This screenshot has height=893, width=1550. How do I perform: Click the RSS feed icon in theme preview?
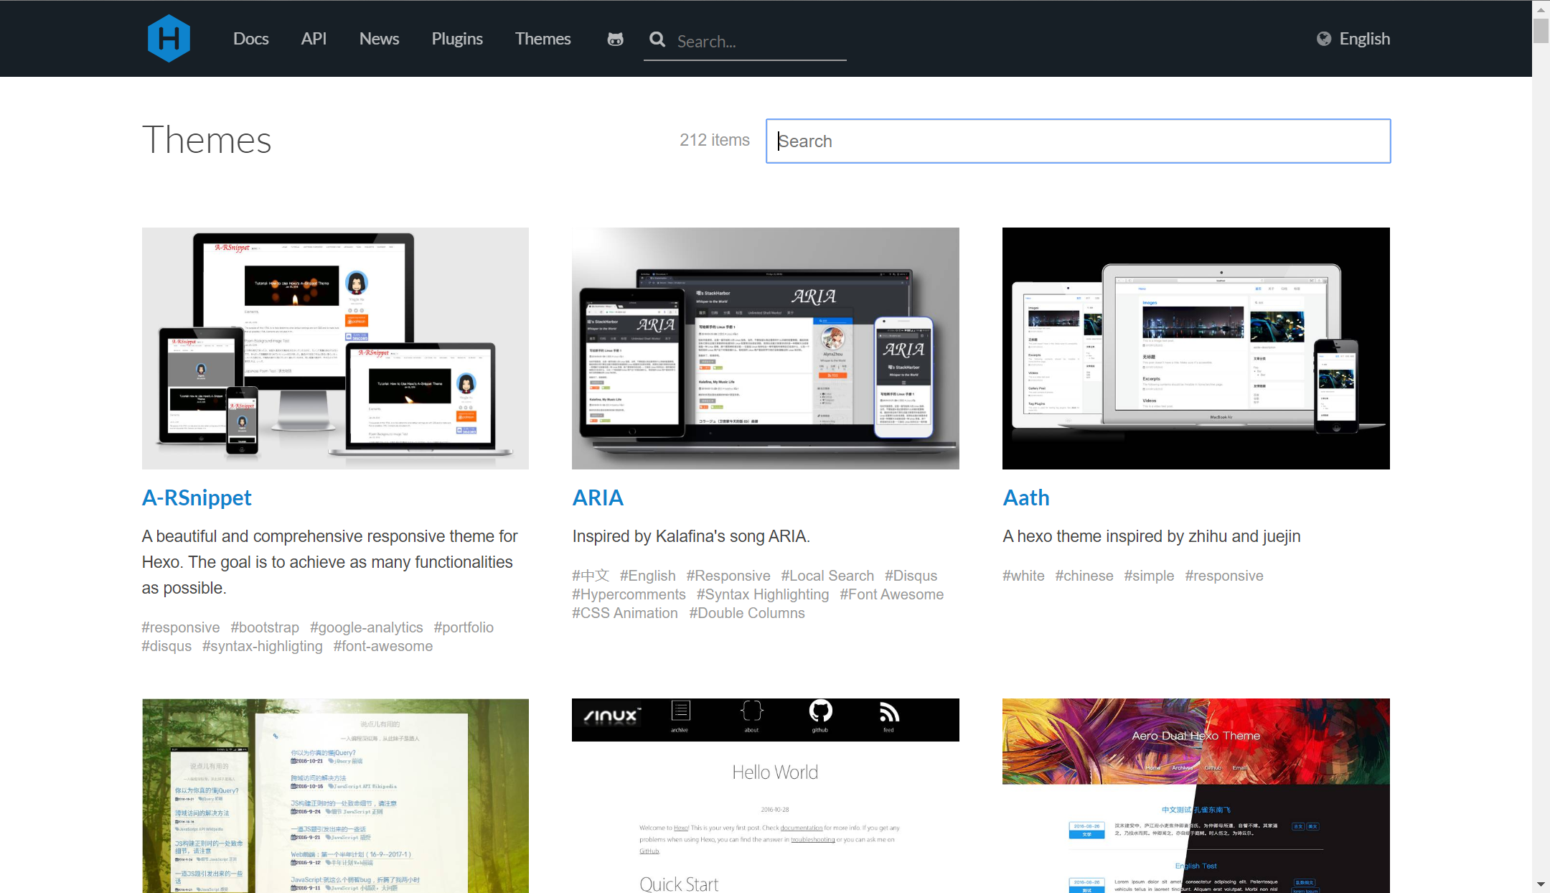(889, 712)
